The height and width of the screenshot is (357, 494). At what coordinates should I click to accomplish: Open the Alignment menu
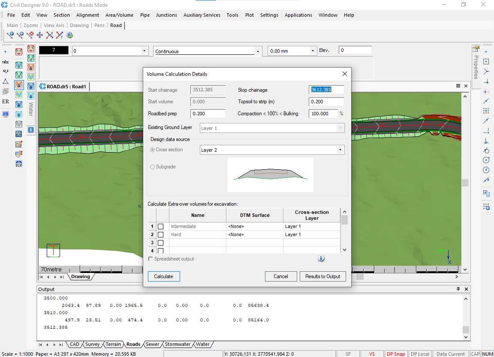click(x=87, y=15)
